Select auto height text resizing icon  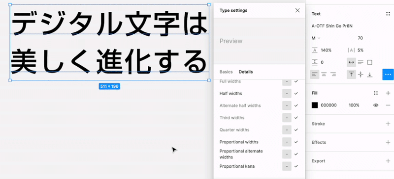pyautogui.click(x=361, y=62)
